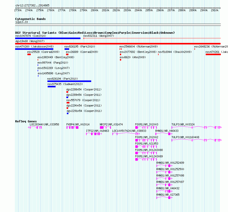This screenshot has height=212, width=228.
Task: Select the dgv19n68 (Wong2007) red loss bar
Action: [118, 44]
